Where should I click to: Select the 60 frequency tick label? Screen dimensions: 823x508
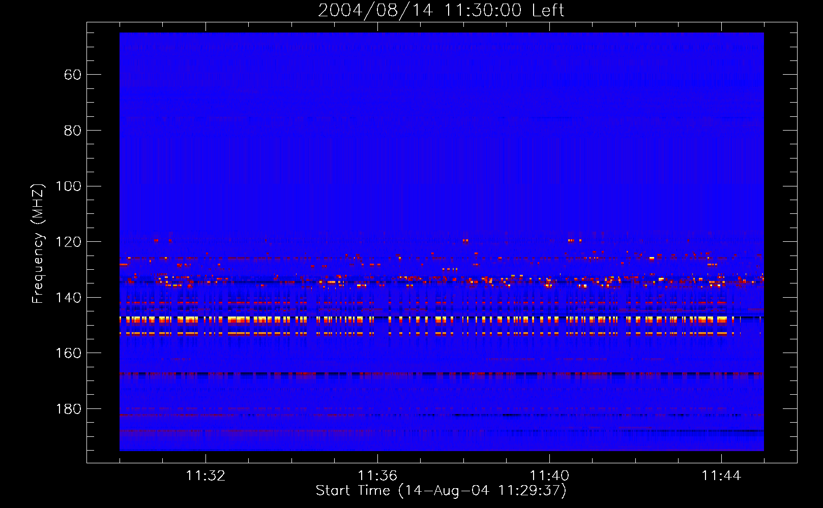[73, 75]
